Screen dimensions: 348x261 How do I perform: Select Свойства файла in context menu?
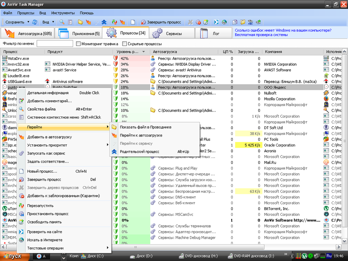(64, 109)
